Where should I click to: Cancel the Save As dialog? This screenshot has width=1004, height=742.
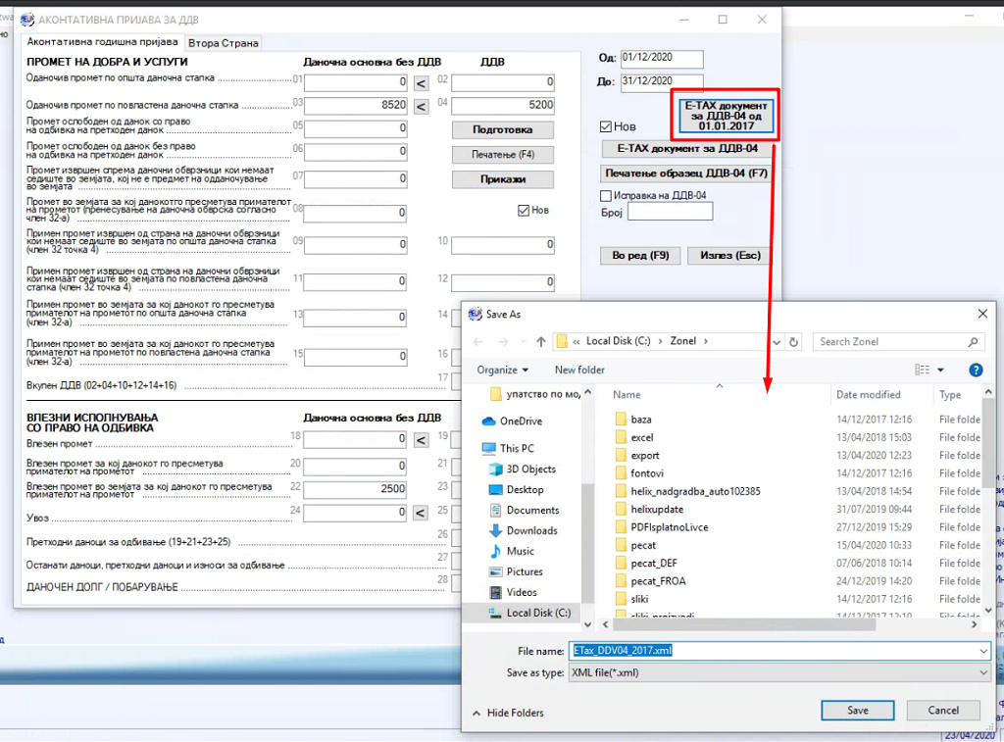(x=943, y=710)
